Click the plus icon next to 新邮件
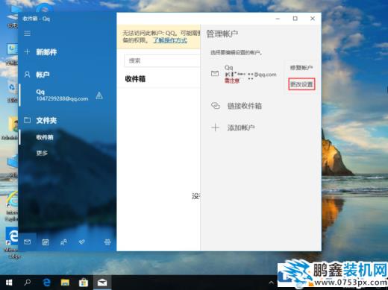This screenshot has width=388, height=290. [27, 51]
